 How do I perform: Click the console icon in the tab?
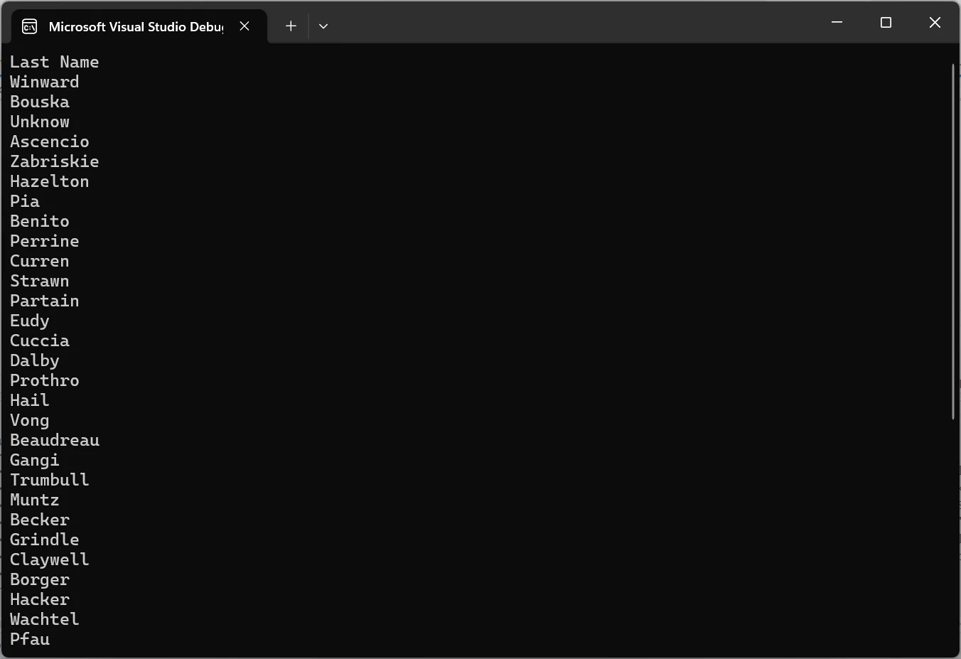[x=30, y=27]
